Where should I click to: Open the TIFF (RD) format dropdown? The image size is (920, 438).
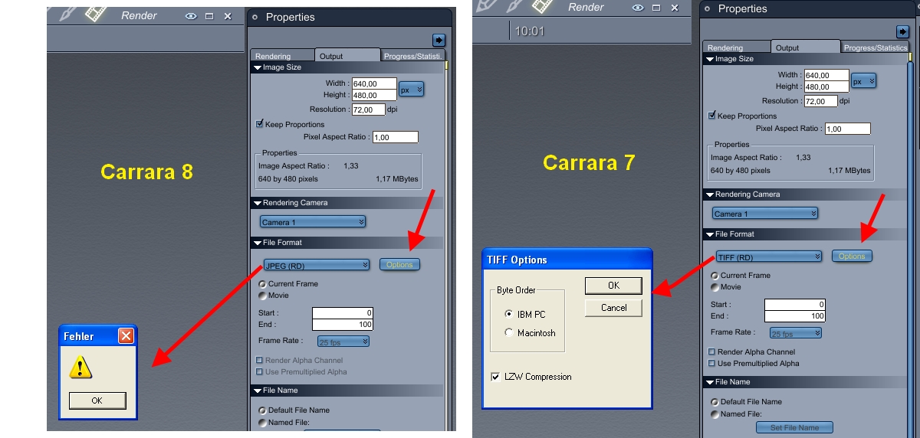769,257
